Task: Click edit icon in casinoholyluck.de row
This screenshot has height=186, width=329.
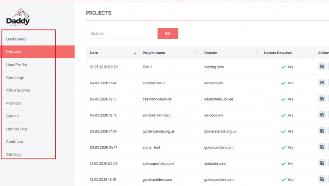Action: tap(322, 99)
